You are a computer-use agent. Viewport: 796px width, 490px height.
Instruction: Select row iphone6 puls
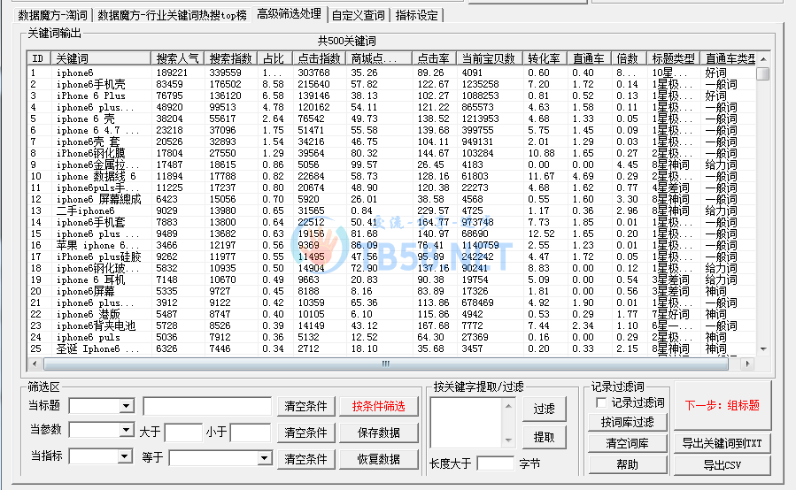pyautogui.click(x=391, y=337)
